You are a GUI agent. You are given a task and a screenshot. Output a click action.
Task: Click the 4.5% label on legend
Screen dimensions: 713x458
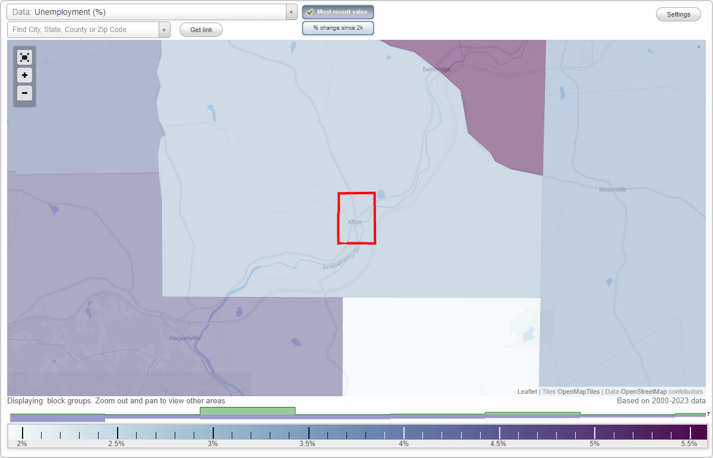click(x=498, y=444)
